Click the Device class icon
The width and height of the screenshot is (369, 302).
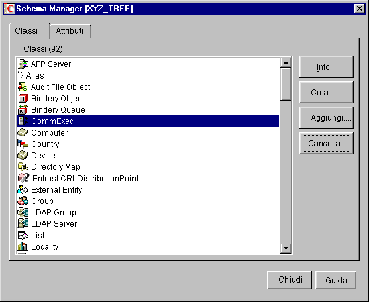tap(23, 155)
